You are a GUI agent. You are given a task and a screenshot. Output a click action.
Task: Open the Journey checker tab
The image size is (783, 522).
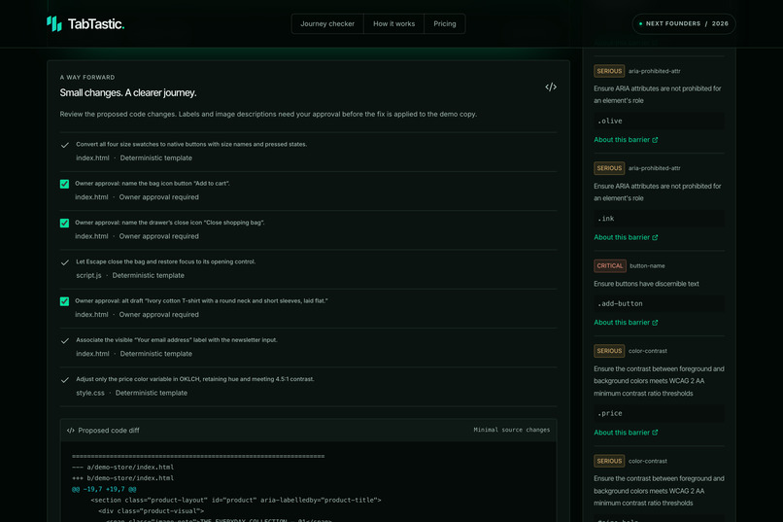(327, 24)
